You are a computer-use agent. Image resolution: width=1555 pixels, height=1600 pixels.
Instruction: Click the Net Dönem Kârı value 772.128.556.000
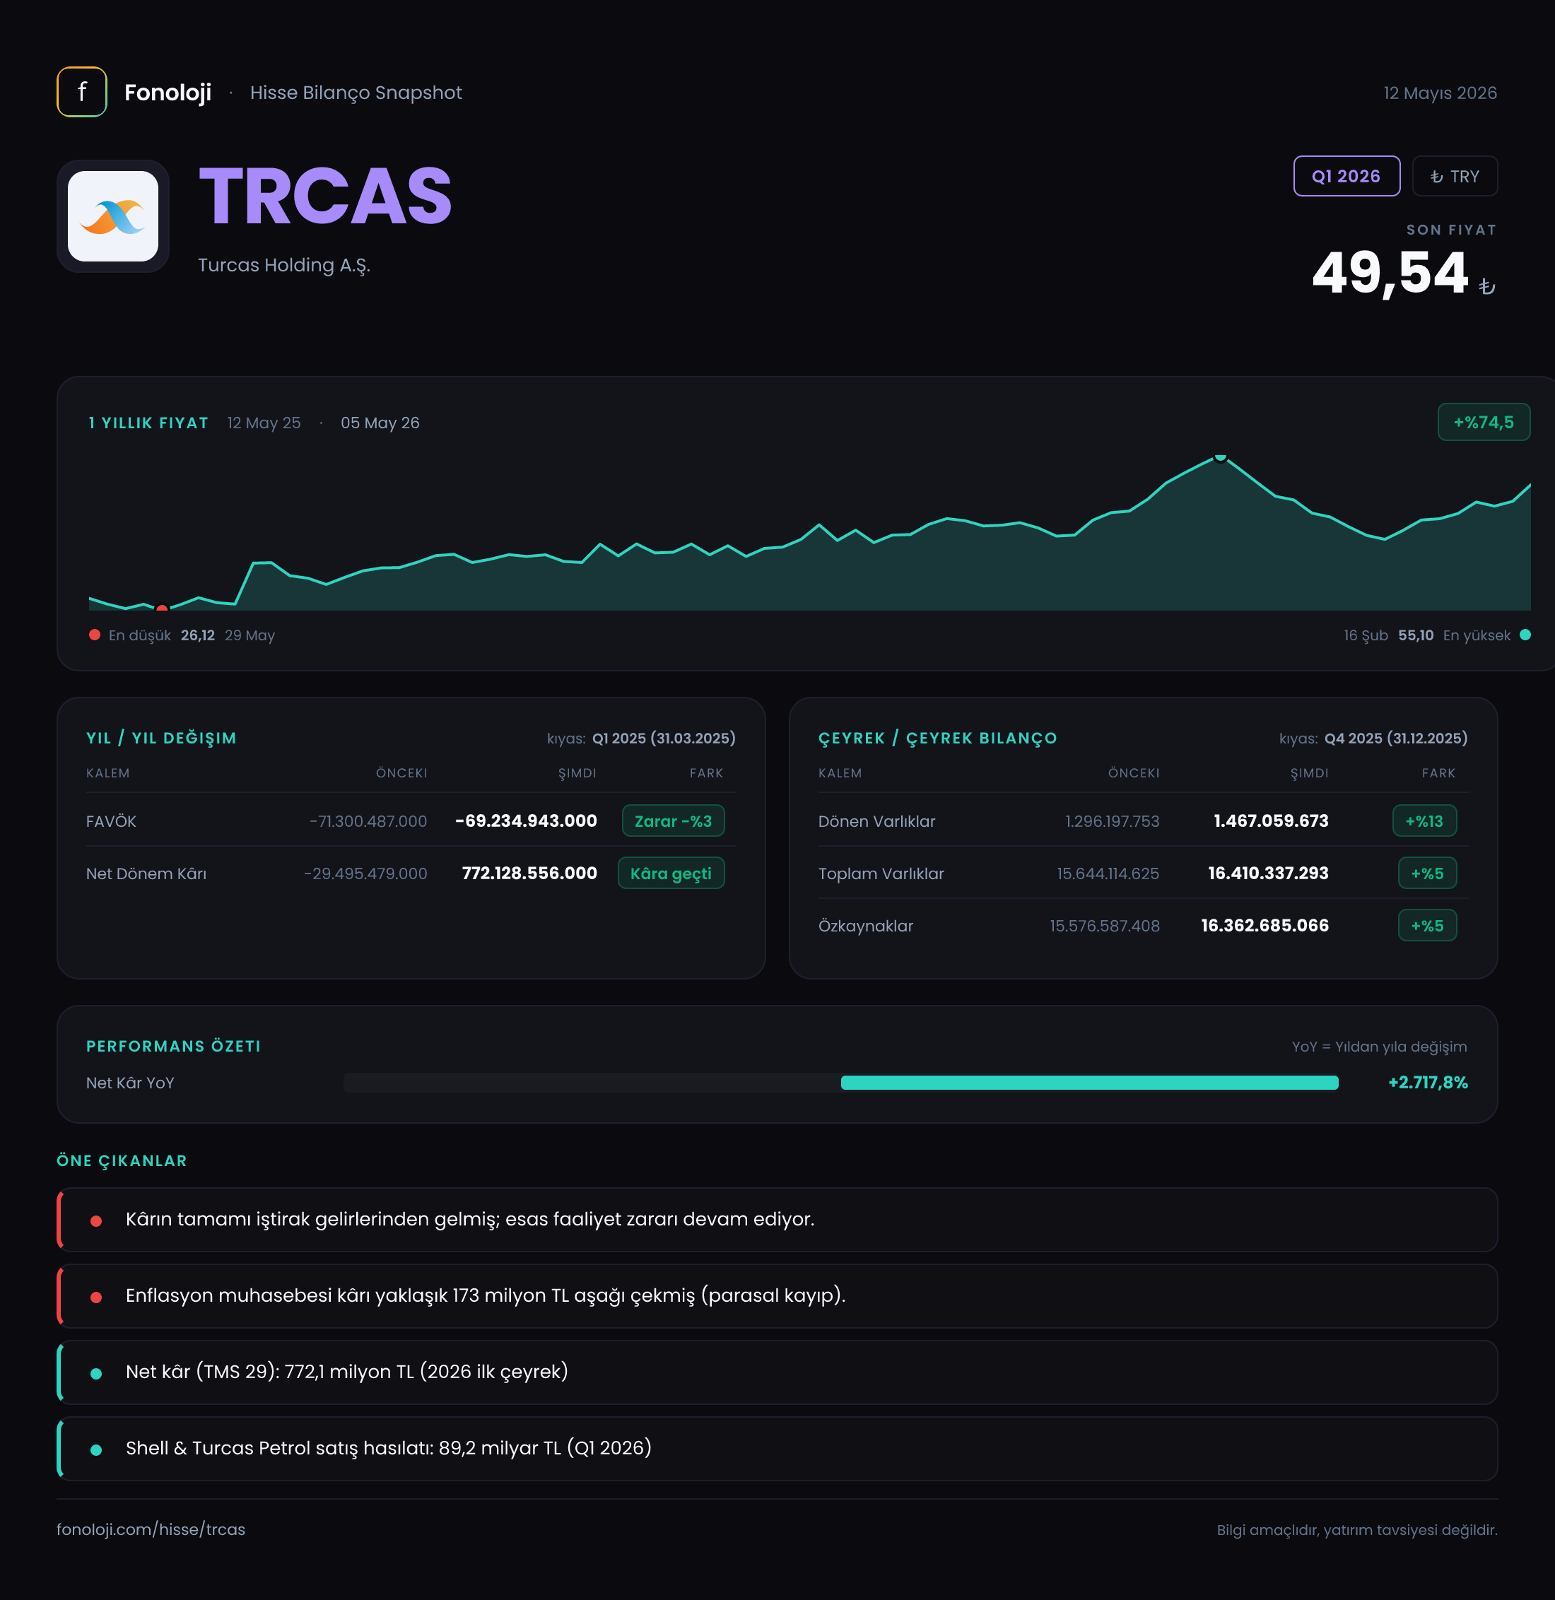point(529,873)
